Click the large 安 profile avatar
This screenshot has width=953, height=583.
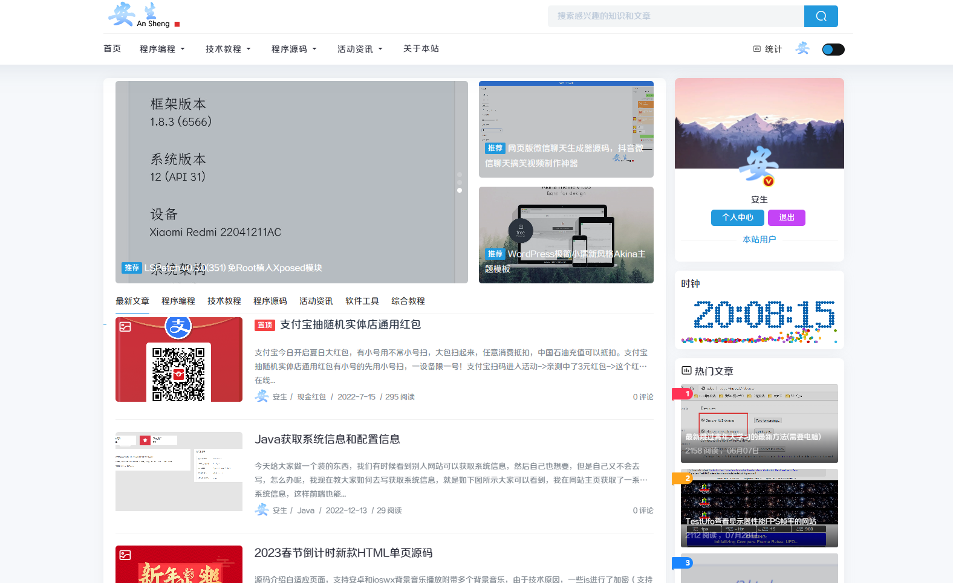pyautogui.click(x=759, y=165)
